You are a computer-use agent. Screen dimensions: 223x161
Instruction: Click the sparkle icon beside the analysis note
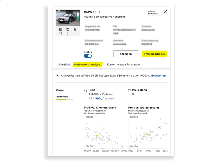[x=57, y=75]
